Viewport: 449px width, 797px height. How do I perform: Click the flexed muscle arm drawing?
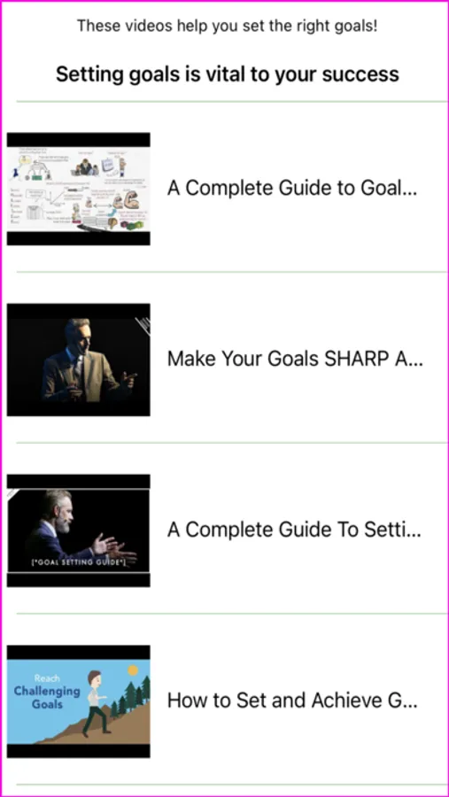(x=126, y=201)
